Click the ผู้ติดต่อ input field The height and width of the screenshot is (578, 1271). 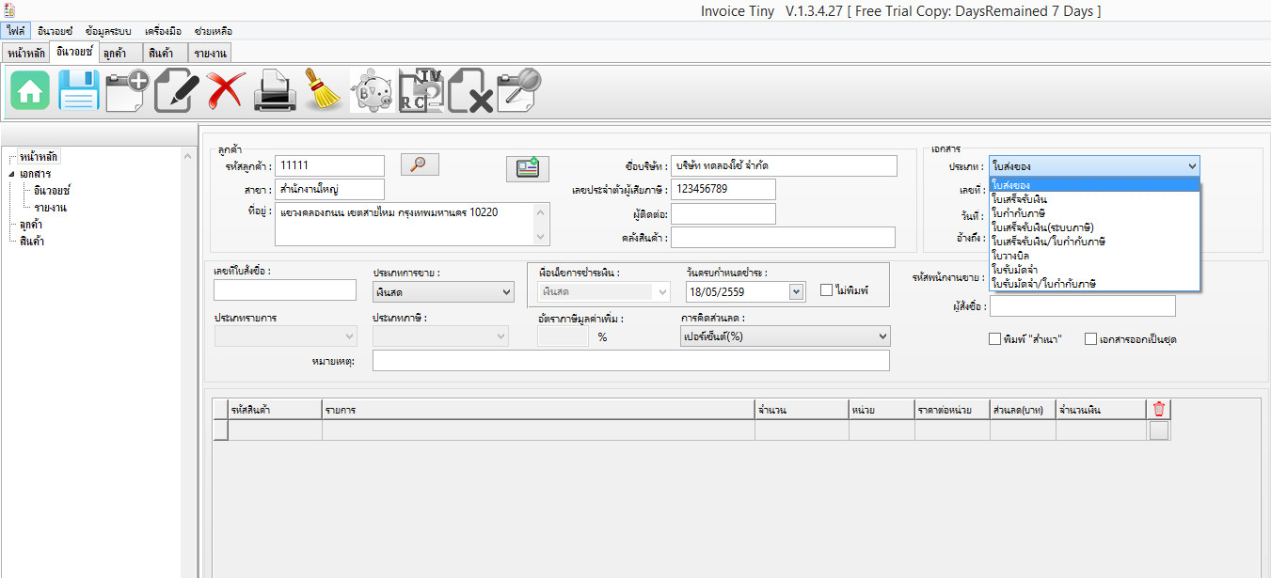coord(723,214)
